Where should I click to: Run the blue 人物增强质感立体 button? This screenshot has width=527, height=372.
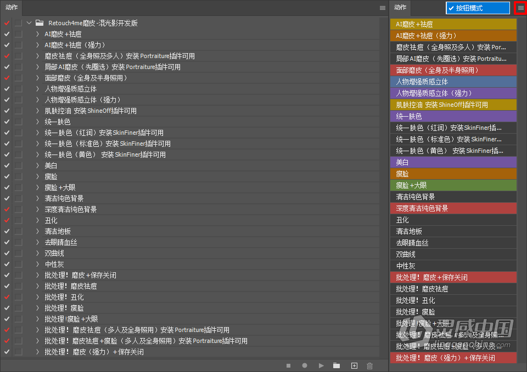coord(453,82)
